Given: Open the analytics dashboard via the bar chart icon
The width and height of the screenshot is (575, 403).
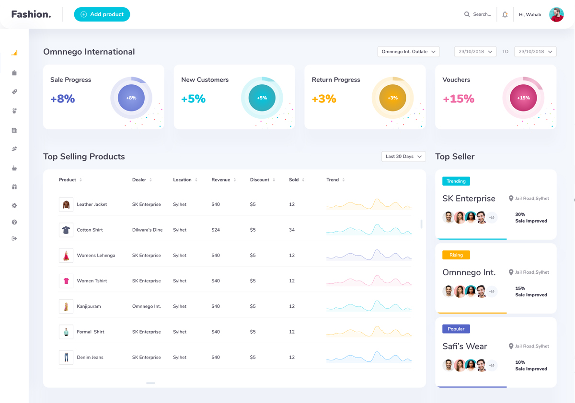Looking at the screenshot, I should pyautogui.click(x=14, y=53).
